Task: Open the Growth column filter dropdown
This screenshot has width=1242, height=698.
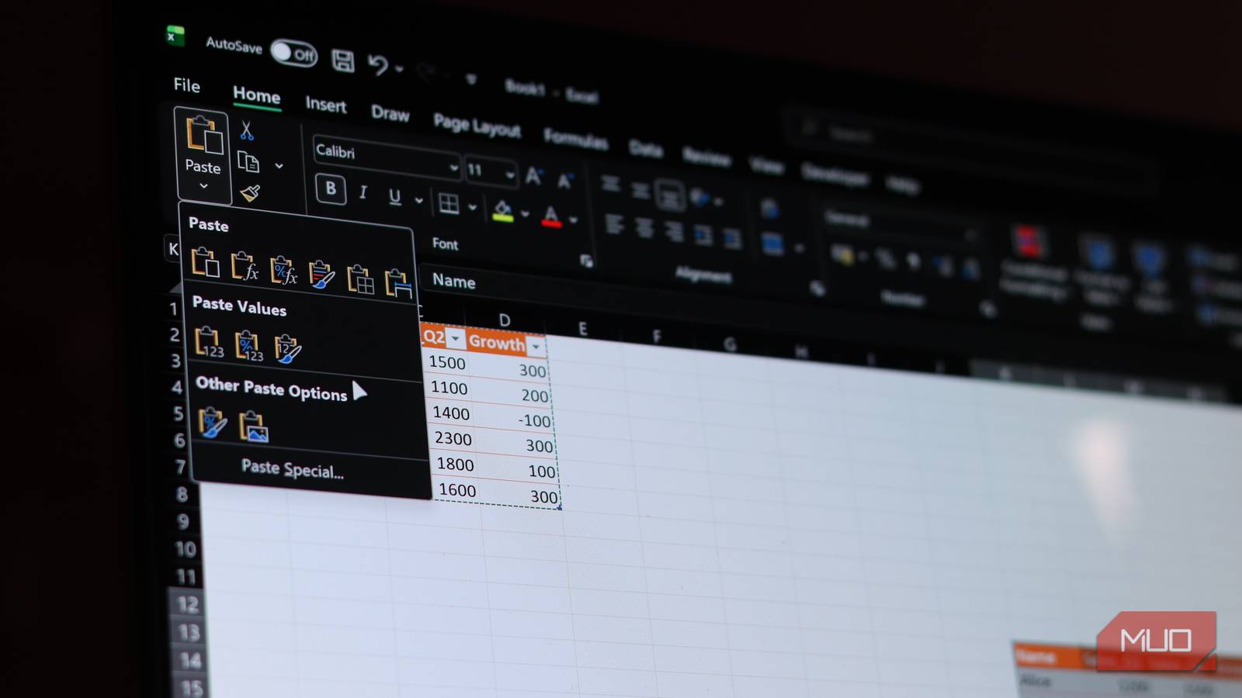Action: (536, 347)
